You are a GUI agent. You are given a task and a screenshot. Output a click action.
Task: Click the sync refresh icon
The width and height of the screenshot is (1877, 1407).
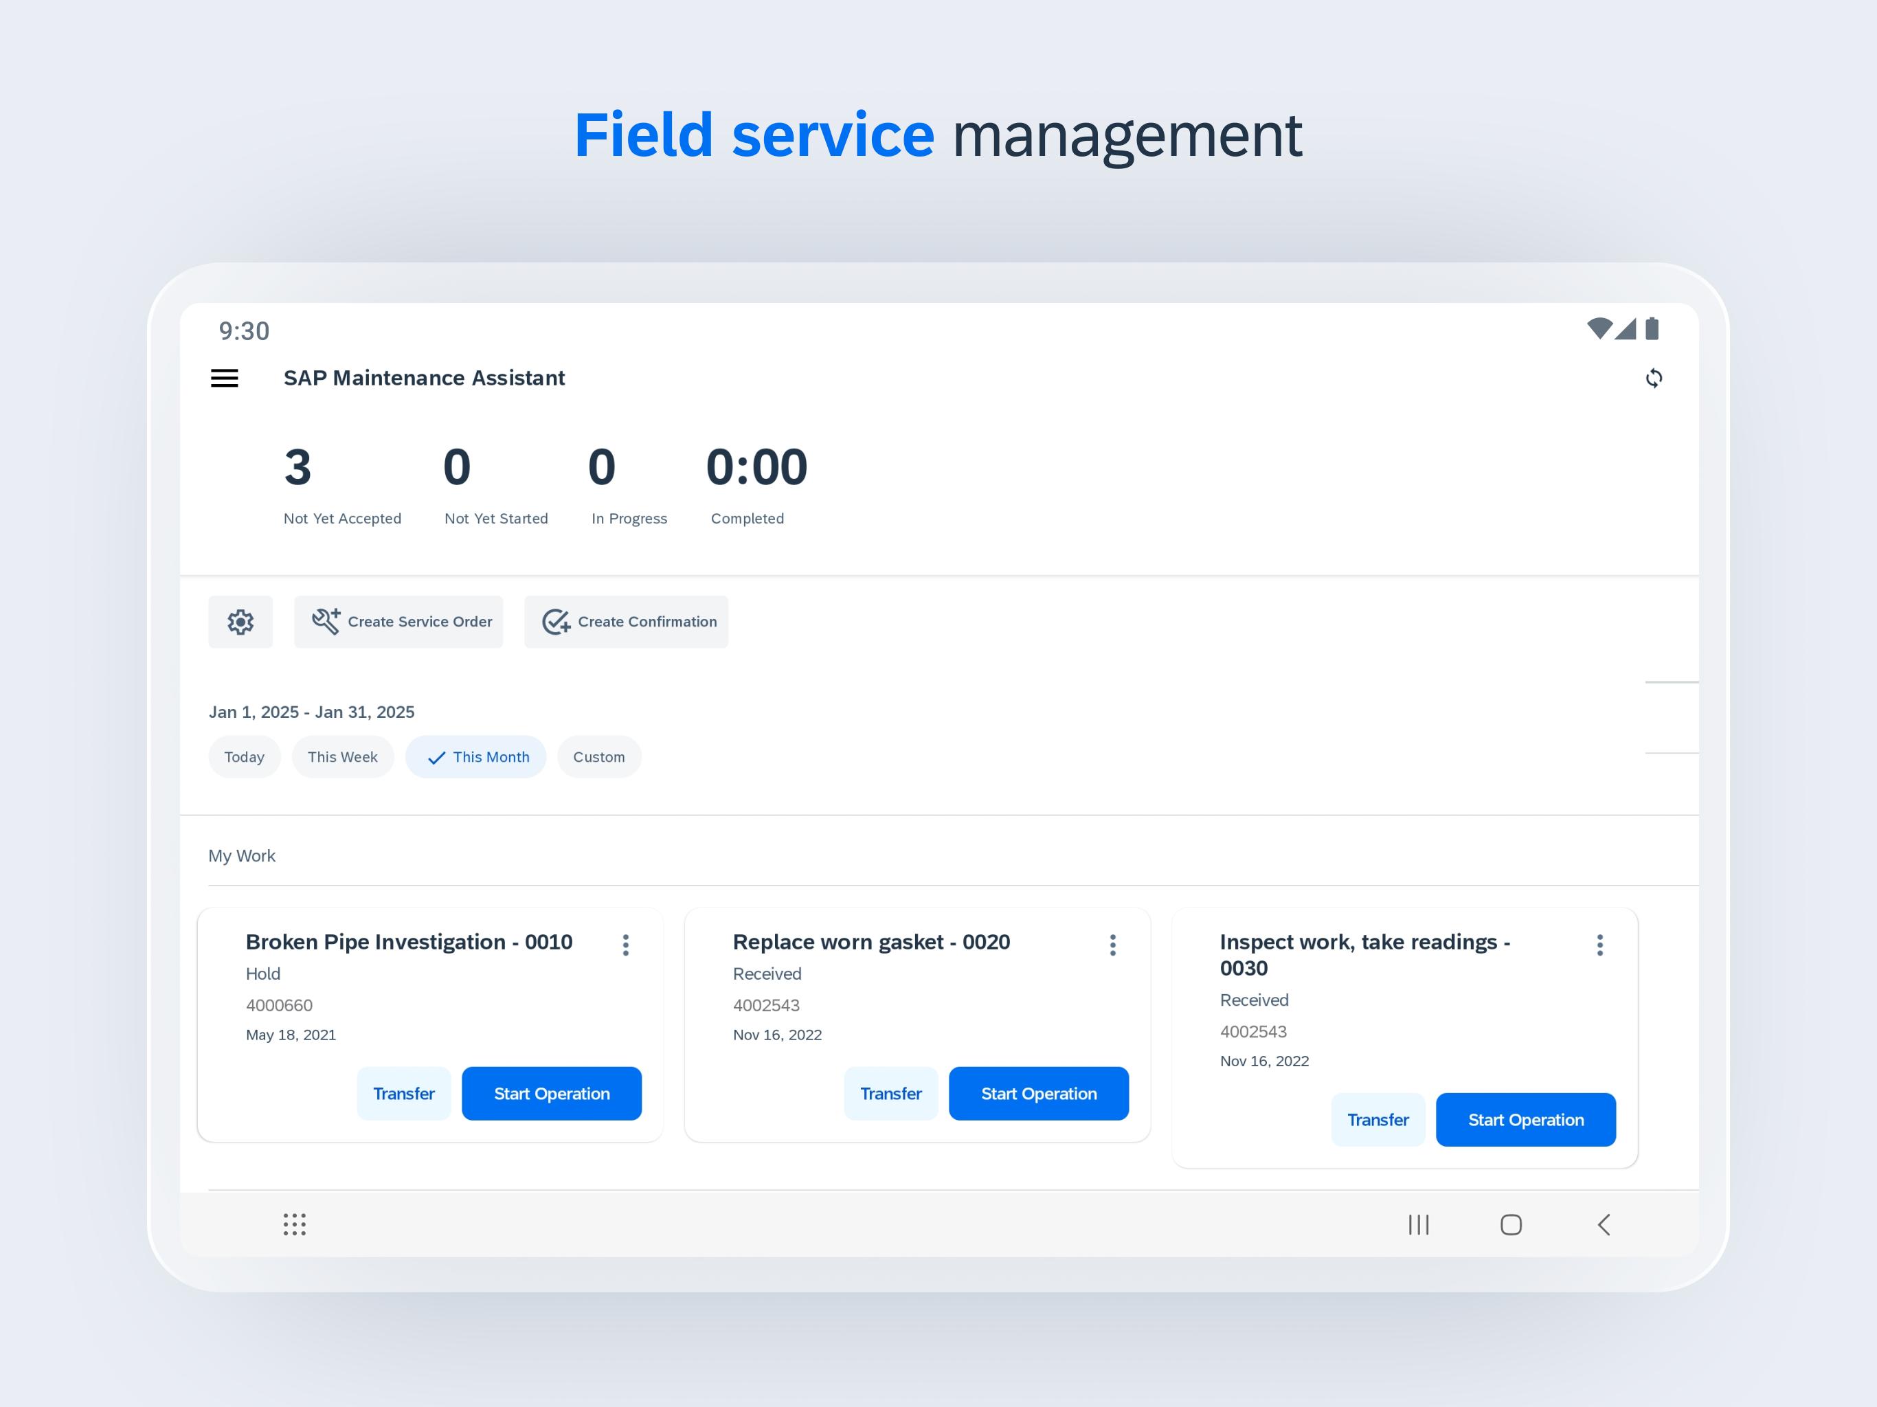pos(1653,378)
